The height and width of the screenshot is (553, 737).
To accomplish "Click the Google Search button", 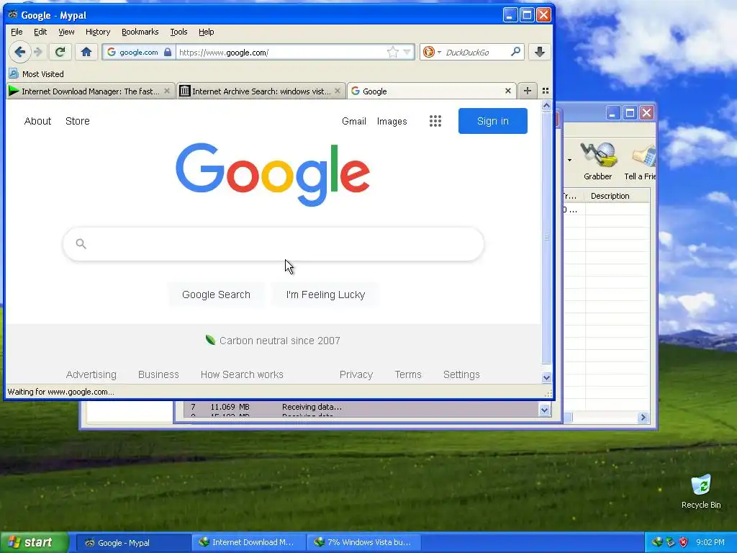I will point(216,295).
